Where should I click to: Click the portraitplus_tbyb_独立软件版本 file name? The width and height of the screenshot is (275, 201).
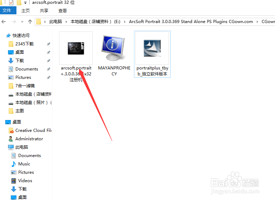pyautogui.click(x=153, y=71)
